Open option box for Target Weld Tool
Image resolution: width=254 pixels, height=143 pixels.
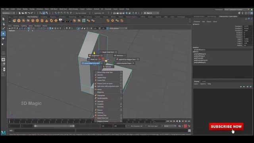click(116, 52)
